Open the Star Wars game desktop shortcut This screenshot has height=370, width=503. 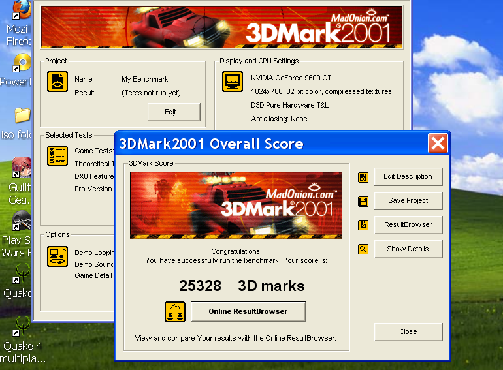coord(17,234)
